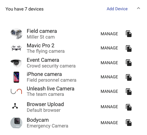Image resolution: width=147 pixels, height=135 pixels.
Task: Select the Bodycam name
Action: (x=38, y=120)
